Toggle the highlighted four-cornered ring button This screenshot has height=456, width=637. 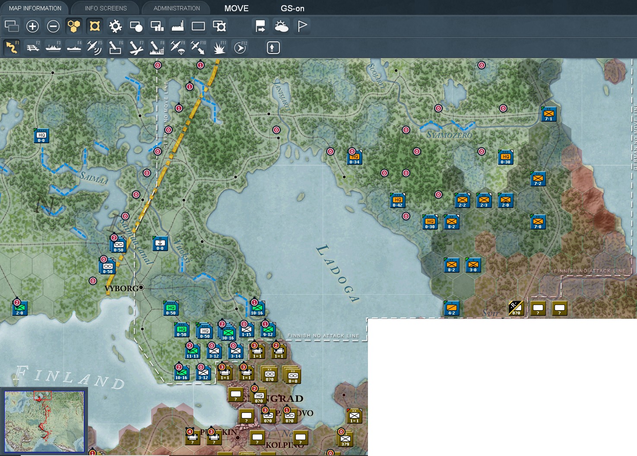tap(95, 26)
